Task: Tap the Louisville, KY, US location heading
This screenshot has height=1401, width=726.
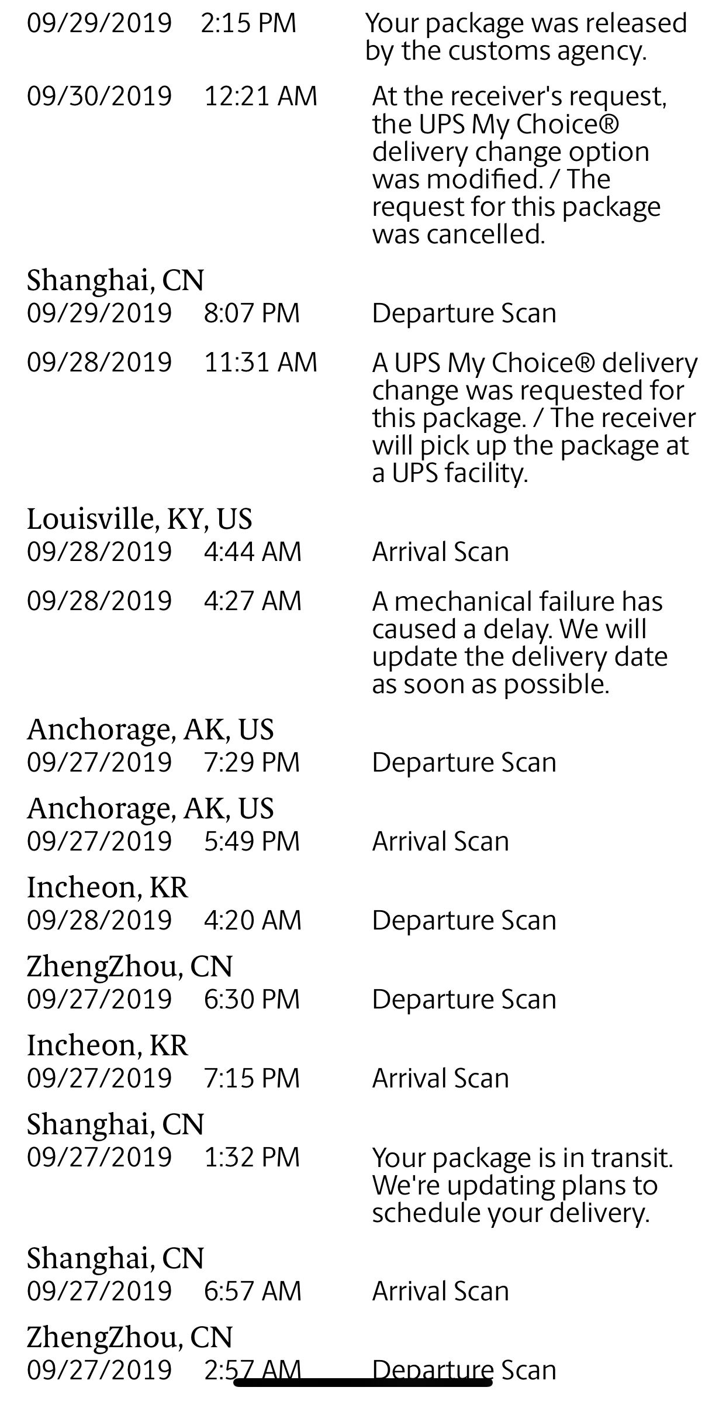Action: point(140,519)
